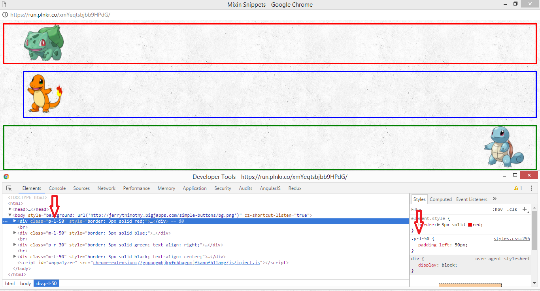Switch to Computed pane tab
Image resolution: width=540 pixels, height=291 pixels.
[x=440, y=199]
